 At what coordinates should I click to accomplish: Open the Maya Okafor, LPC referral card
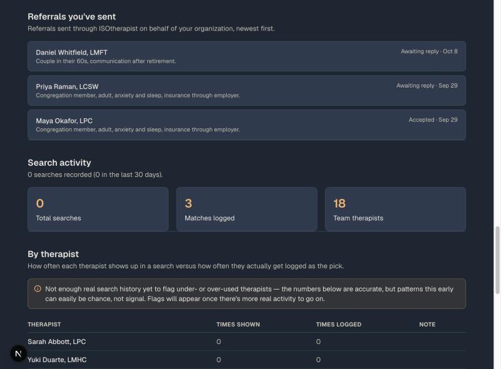(x=246, y=124)
